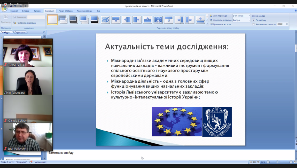This screenshot has height=168, width=297.
Task: Open the Вставка ribbon tab
Action: coord(26,11)
